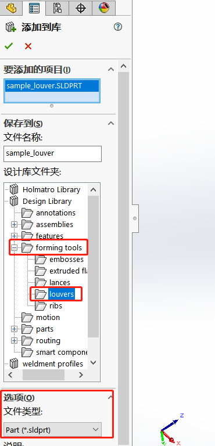Select sample_louver.SLDPRT in items list
This screenshot has width=215, height=446.
(52, 86)
